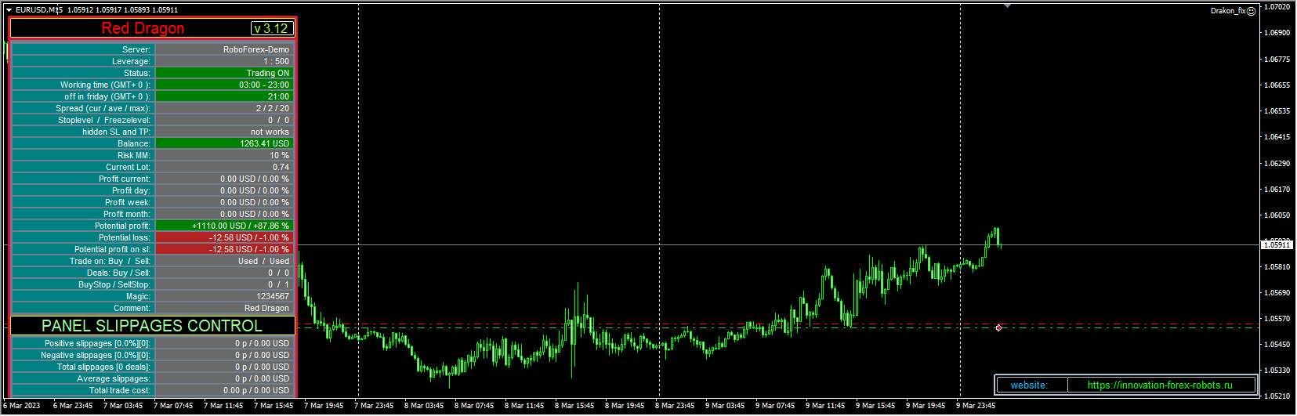Open the chart menu arrow beside EURUSD,M15
The height and width of the screenshot is (416, 1297).
[9, 10]
